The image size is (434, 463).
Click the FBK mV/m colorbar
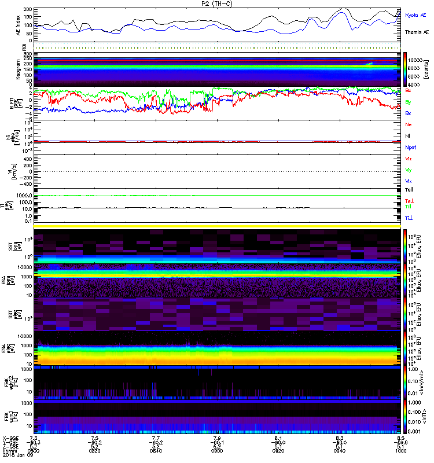405,383
